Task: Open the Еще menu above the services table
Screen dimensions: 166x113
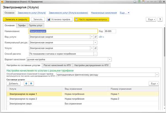Action: (x=154, y=83)
